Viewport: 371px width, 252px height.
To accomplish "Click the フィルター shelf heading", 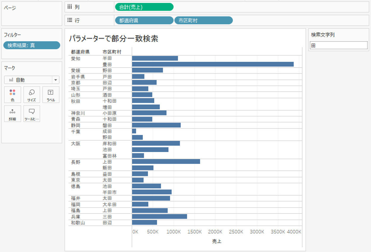I will click(12, 35).
